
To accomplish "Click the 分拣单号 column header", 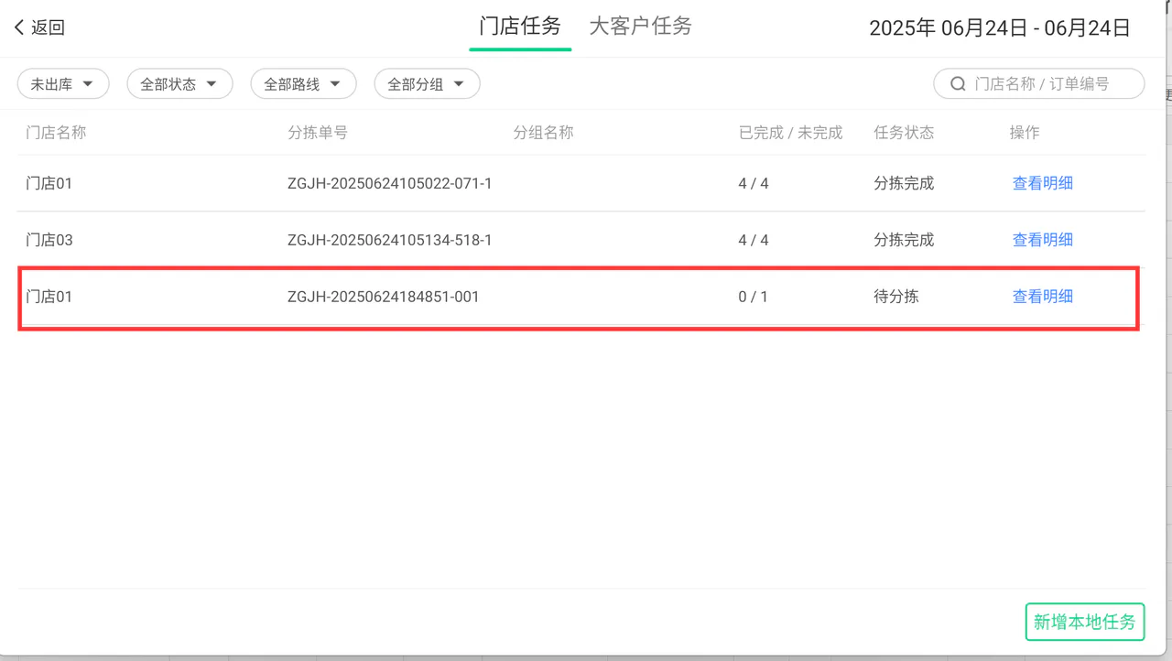I will click(318, 133).
